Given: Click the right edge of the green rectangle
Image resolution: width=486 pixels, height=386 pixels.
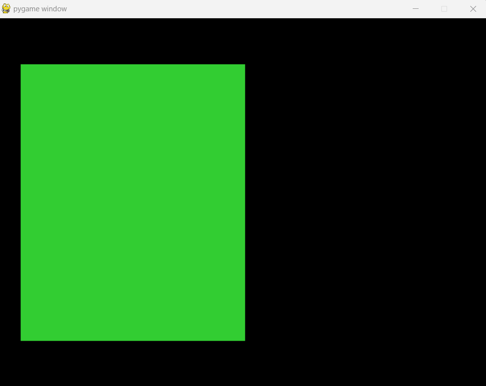Looking at the screenshot, I should pos(244,202).
